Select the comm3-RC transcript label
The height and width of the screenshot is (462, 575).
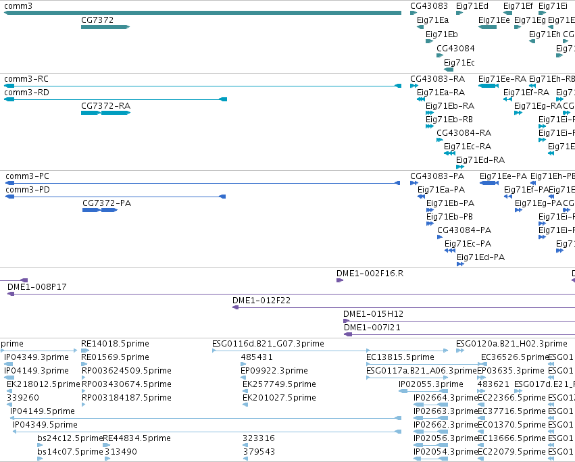(x=26, y=79)
